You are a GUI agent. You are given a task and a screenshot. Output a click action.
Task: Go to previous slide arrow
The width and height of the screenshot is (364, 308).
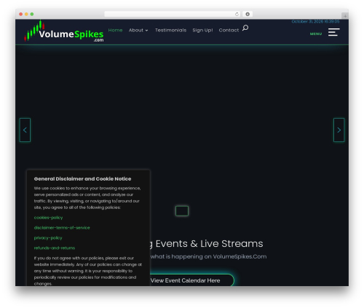tap(25, 130)
